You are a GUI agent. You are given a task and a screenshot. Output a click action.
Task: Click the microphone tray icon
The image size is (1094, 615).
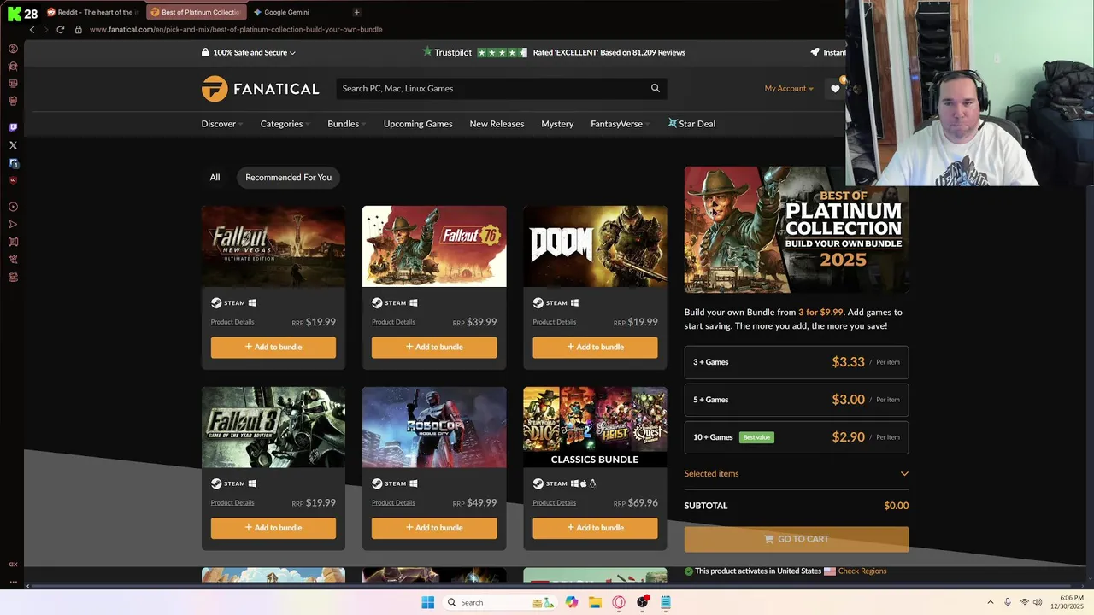(x=1008, y=602)
